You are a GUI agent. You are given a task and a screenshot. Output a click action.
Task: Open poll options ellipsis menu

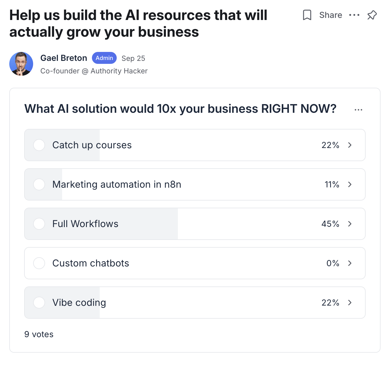pos(358,110)
